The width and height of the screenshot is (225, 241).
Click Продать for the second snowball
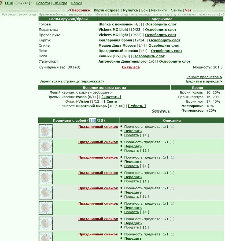pos(132,150)
